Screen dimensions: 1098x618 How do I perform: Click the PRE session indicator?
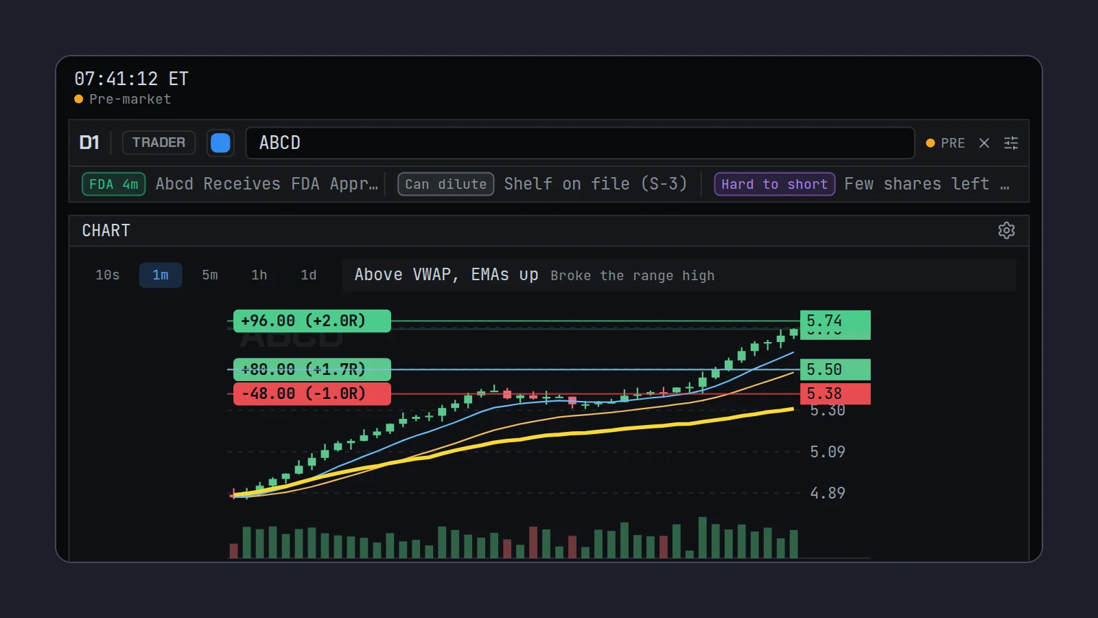click(945, 143)
